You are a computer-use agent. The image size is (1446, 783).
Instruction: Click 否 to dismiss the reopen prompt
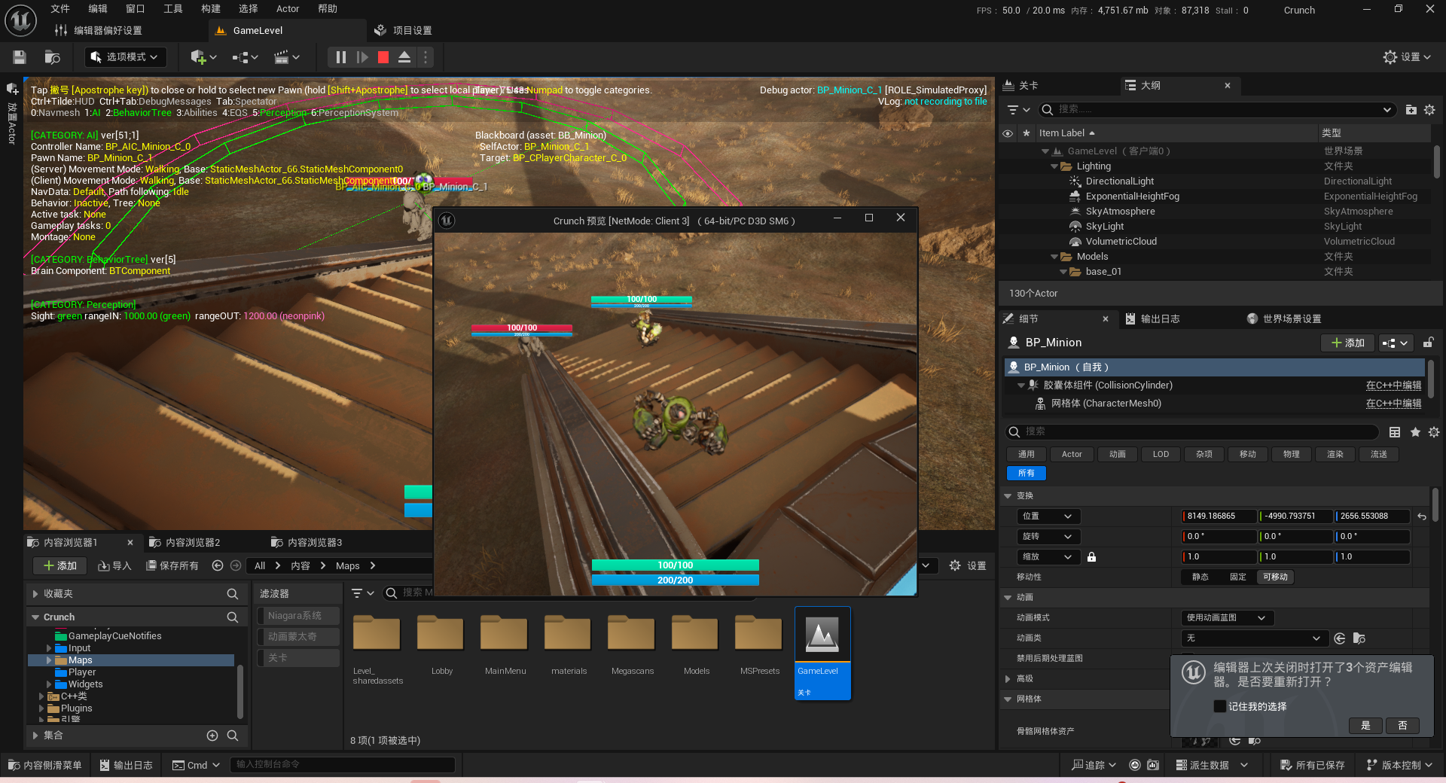(x=1402, y=726)
